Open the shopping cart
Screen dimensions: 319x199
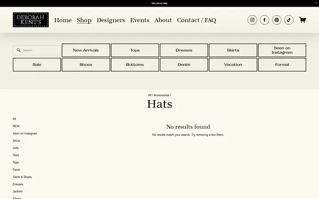[x=302, y=20]
